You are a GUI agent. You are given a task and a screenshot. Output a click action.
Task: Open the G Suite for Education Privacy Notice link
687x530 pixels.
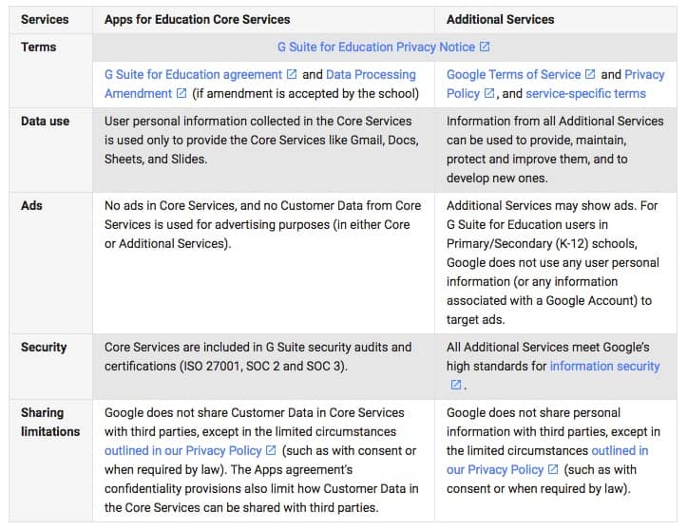tap(377, 47)
